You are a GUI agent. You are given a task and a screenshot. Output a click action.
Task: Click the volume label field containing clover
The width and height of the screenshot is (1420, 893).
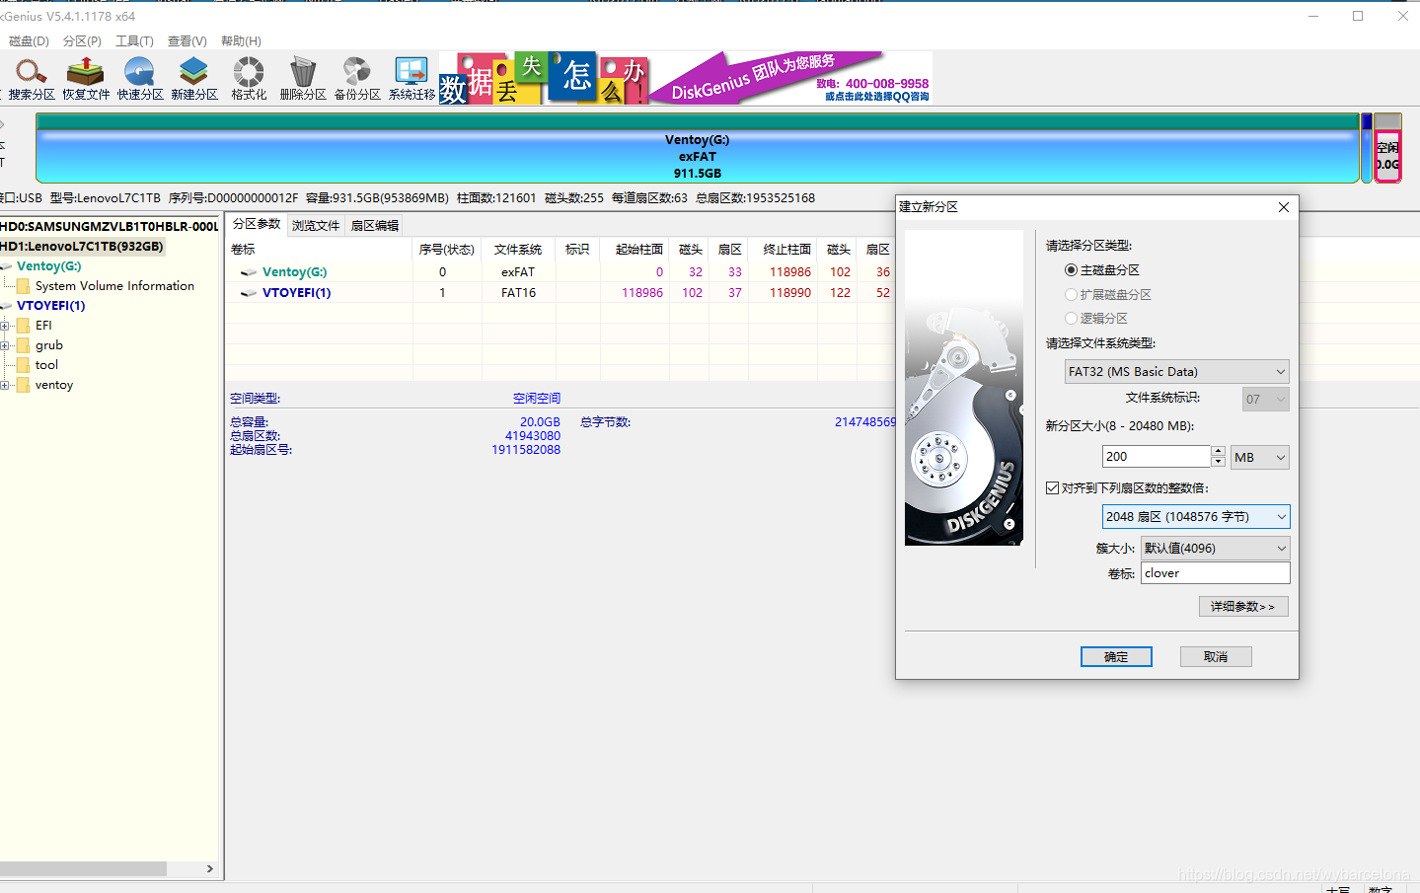click(x=1216, y=573)
